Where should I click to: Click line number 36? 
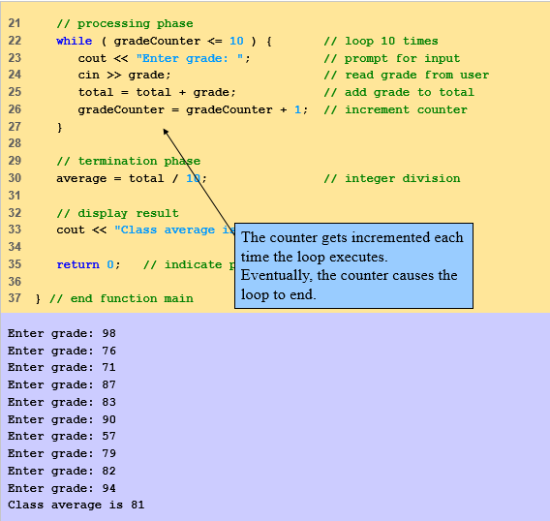(x=15, y=282)
